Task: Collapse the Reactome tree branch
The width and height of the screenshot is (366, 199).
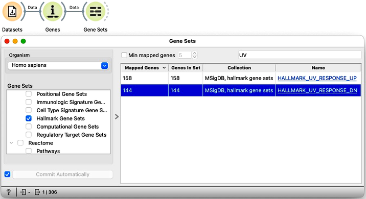Action: [11, 143]
